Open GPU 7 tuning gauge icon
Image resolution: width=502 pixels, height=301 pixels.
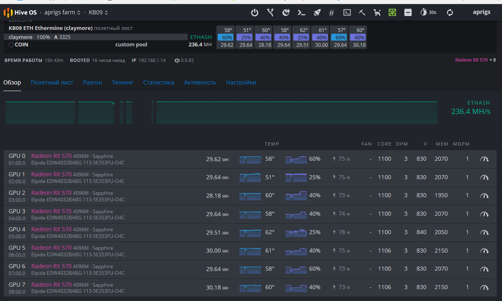[484, 287]
